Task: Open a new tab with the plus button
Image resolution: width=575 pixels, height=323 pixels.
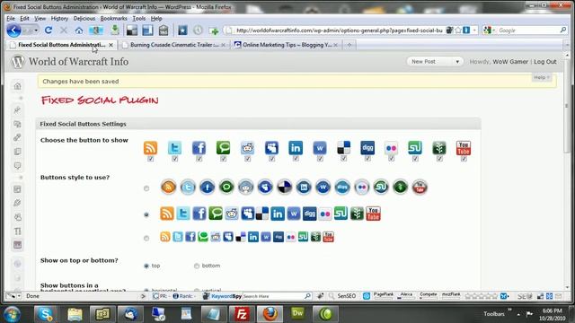Action: [349, 45]
